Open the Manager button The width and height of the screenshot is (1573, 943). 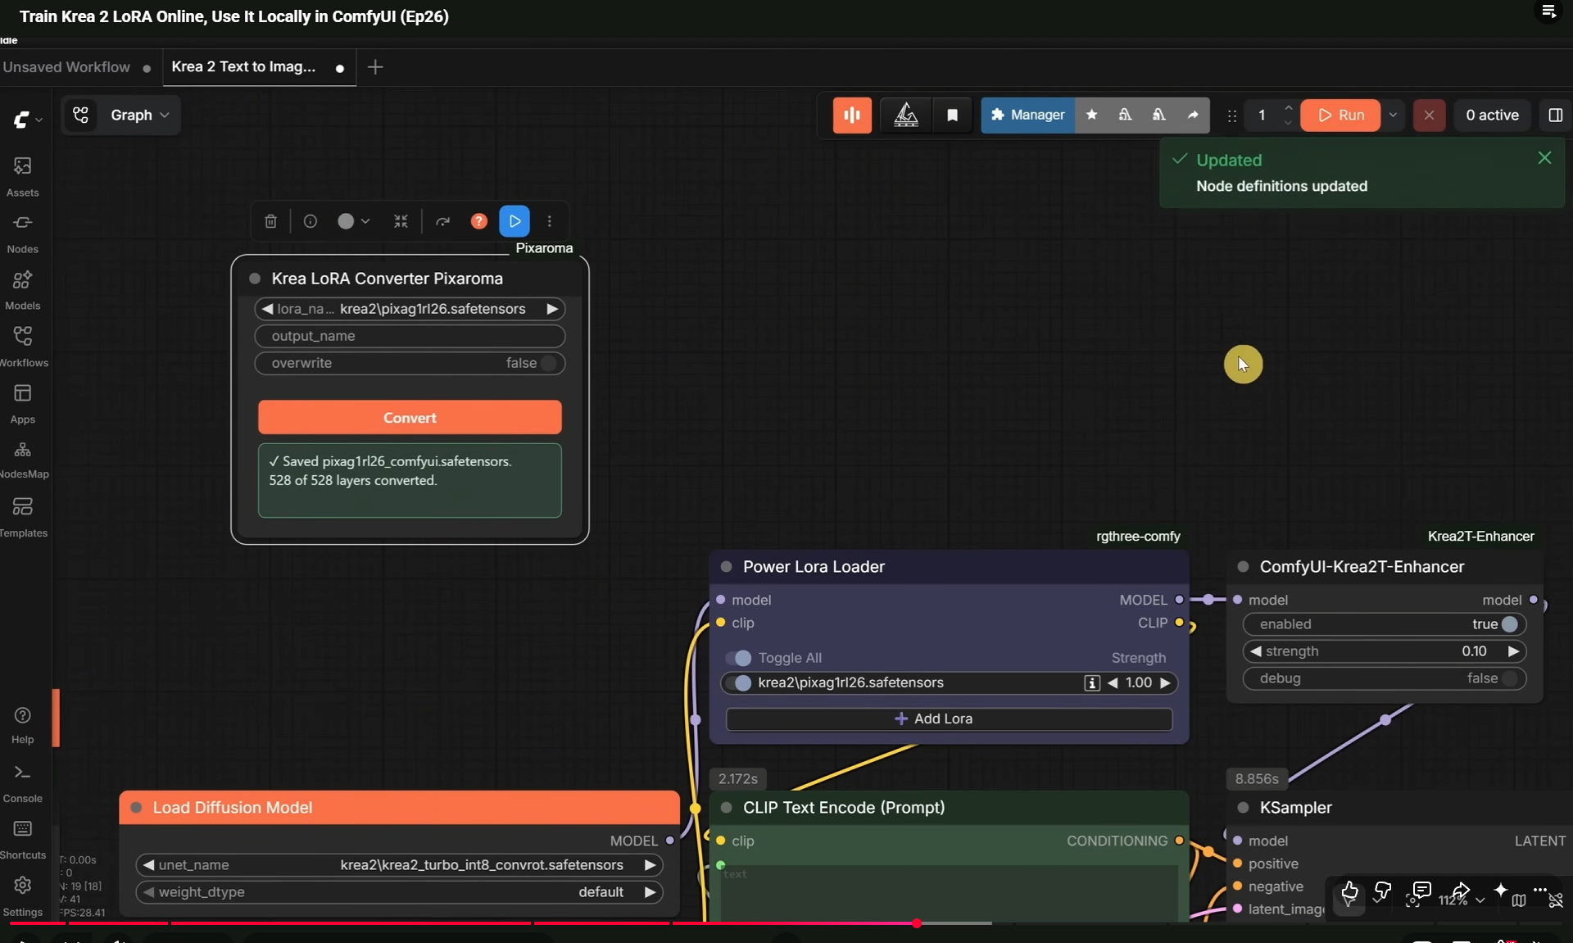click(x=1028, y=116)
